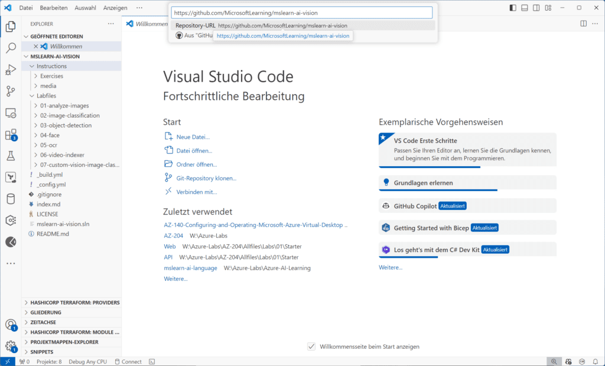This screenshot has height=366, width=605.
Task: Open the Source Control view
Action: [11, 91]
